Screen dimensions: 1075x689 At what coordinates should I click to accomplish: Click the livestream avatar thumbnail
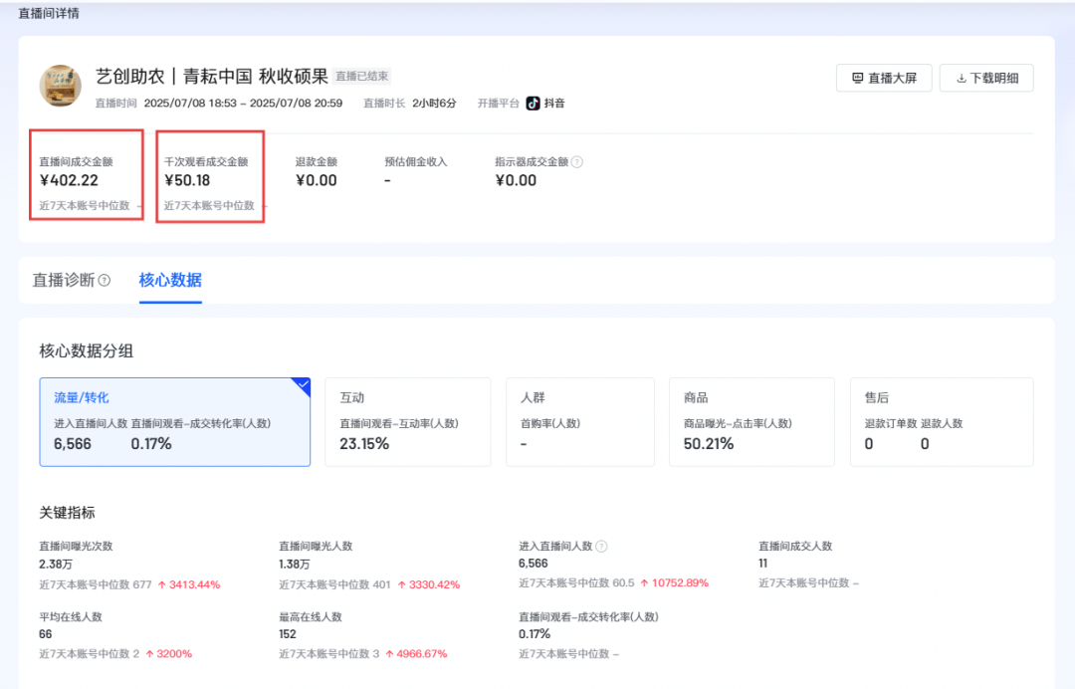(x=61, y=86)
